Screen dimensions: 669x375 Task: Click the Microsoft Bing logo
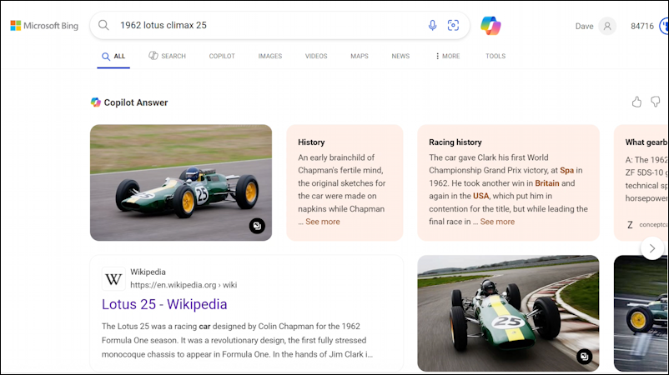[x=44, y=26]
